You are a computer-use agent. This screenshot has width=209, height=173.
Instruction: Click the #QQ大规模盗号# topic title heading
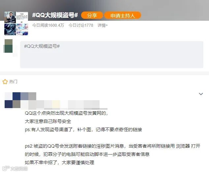point(55,15)
